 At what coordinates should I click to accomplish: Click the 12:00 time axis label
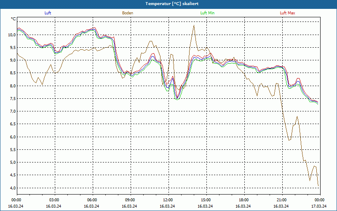168,200
